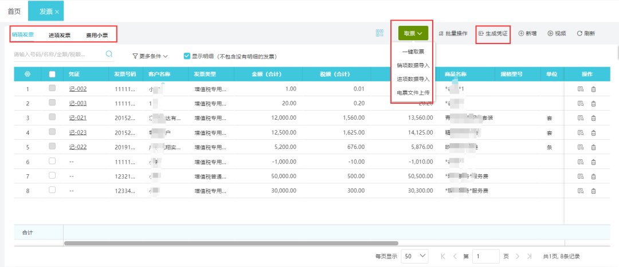The height and width of the screenshot is (267, 619).
Task: Go to previous page arrow
Action: tap(455, 256)
